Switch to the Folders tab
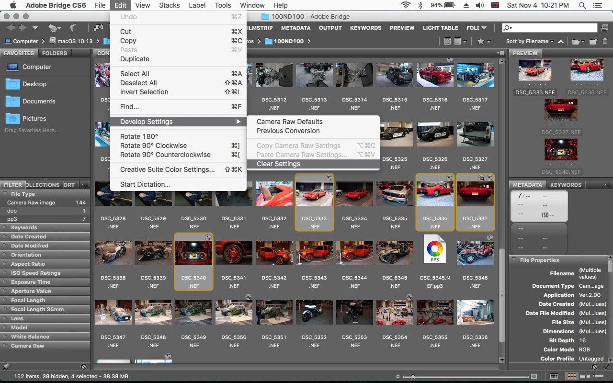The width and height of the screenshot is (613, 383). pos(55,53)
